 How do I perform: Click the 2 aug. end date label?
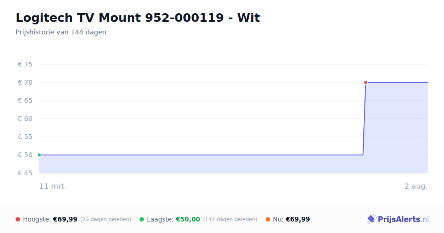416,186
